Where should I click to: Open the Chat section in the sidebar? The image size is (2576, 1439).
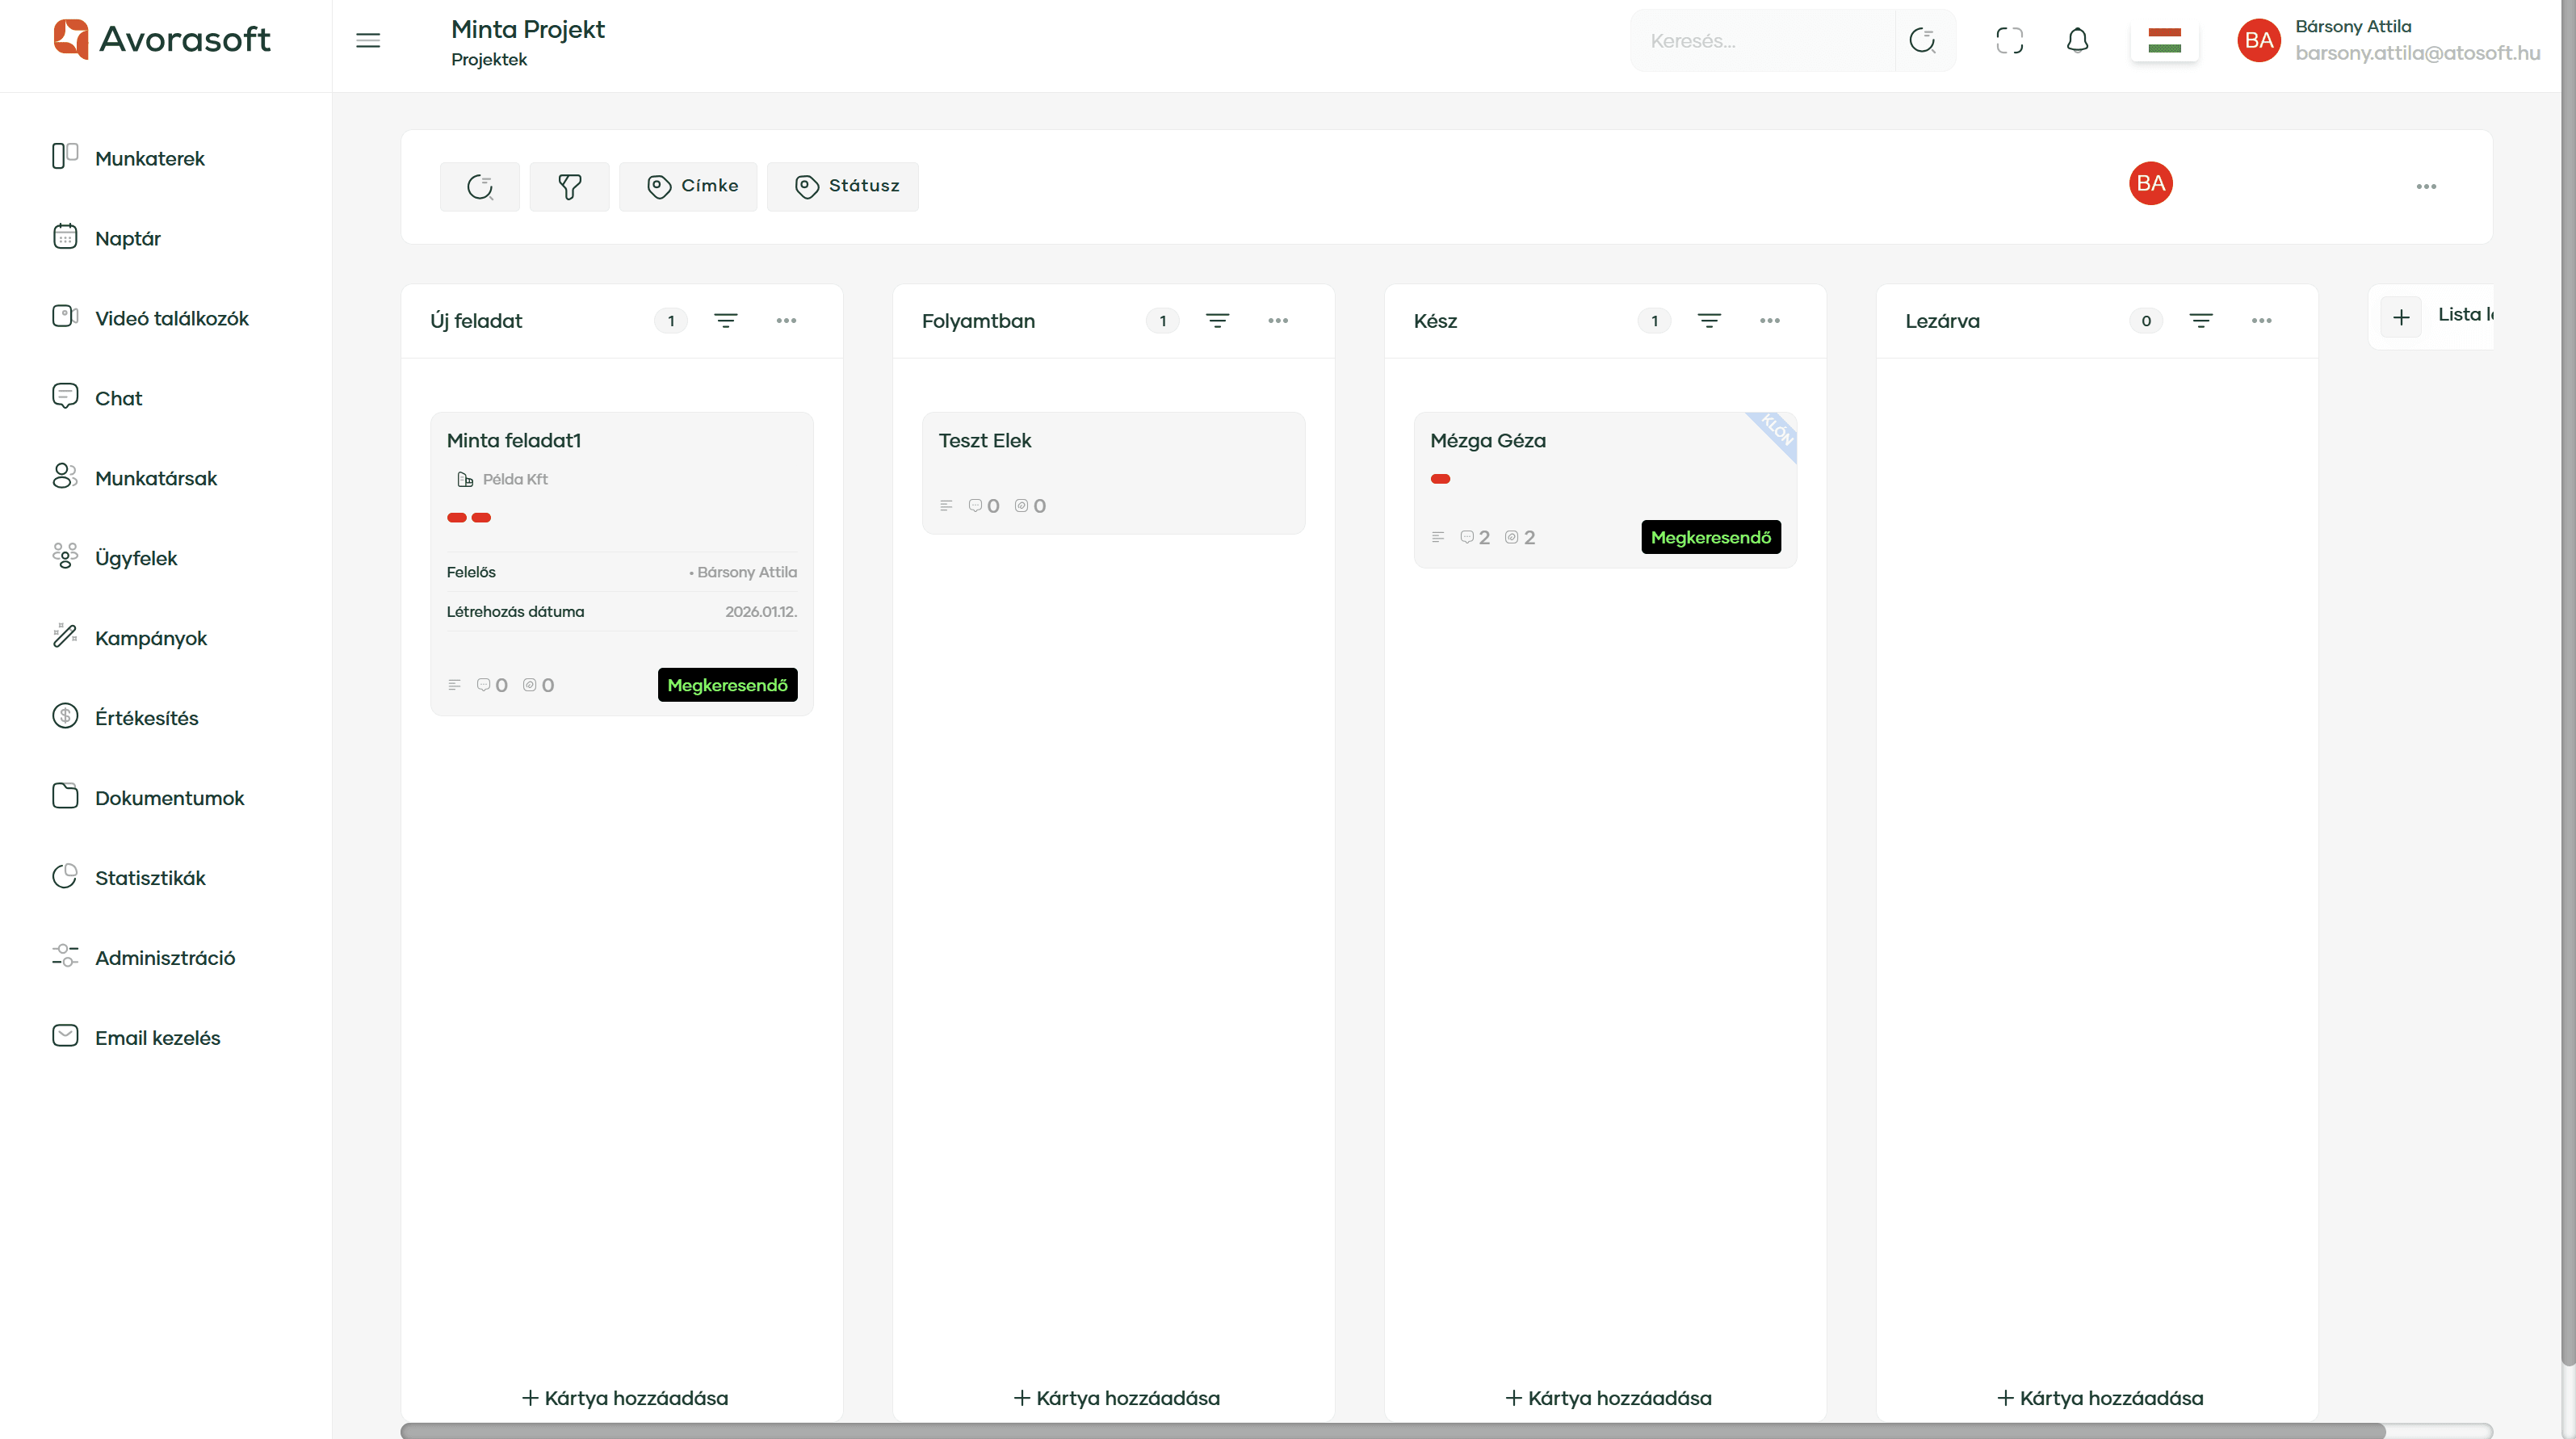pyautogui.click(x=117, y=397)
